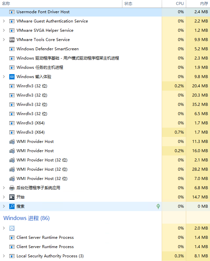Click the 搜索 magnifier icon
This screenshot has height=261, width=210.
pos(12,206)
